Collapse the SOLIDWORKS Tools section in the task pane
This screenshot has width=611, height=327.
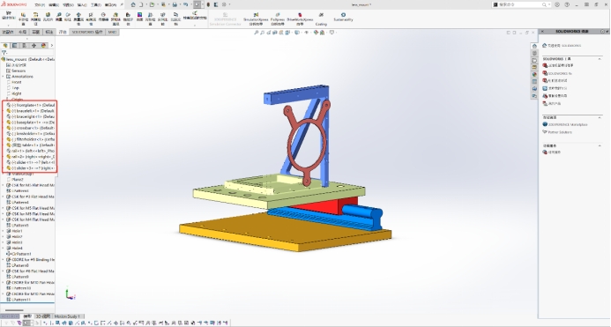[x=600, y=59]
